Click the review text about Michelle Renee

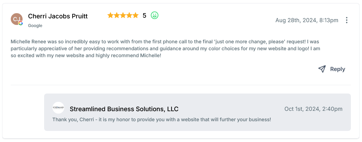165,48
